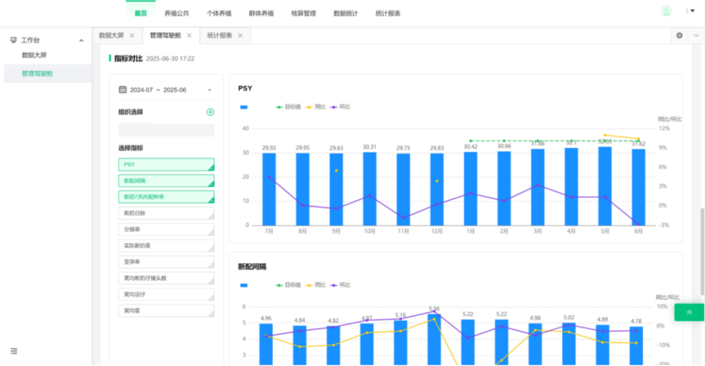Click the close-all-tabs circle X icon
The width and height of the screenshot is (705, 366).
(x=680, y=36)
